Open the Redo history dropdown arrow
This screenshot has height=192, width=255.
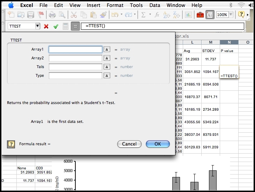point(135,14)
